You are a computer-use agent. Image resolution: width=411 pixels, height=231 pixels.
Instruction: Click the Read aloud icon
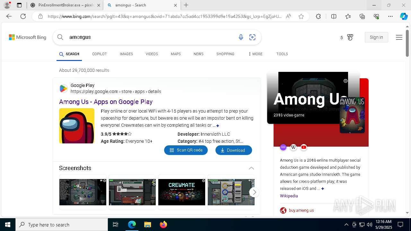click(x=288, y=16)
